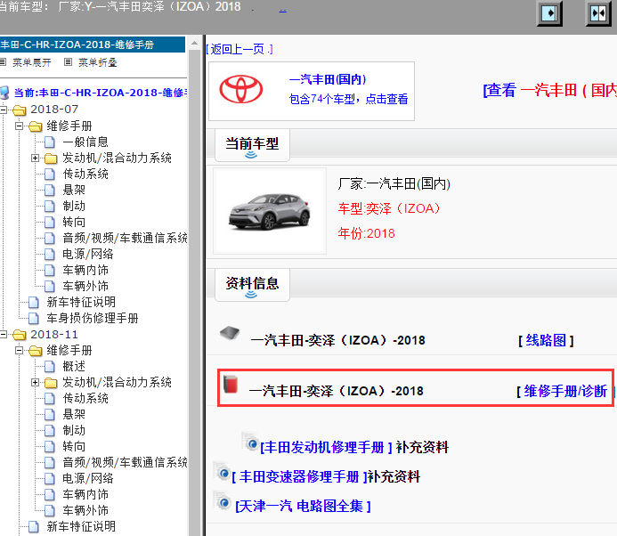Click the collapse-panel double arrow icon in top bar

(x=598, y=13)
